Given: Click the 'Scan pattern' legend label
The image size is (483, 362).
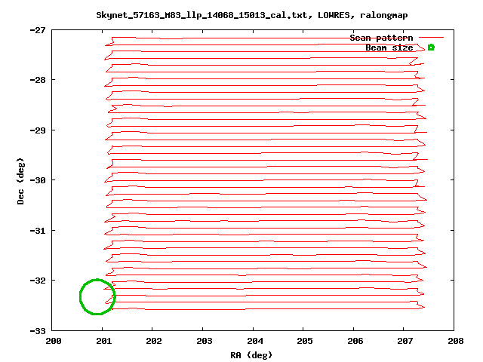Looking at the screenshot, I should pyautogui.click(x=381, y=38).
